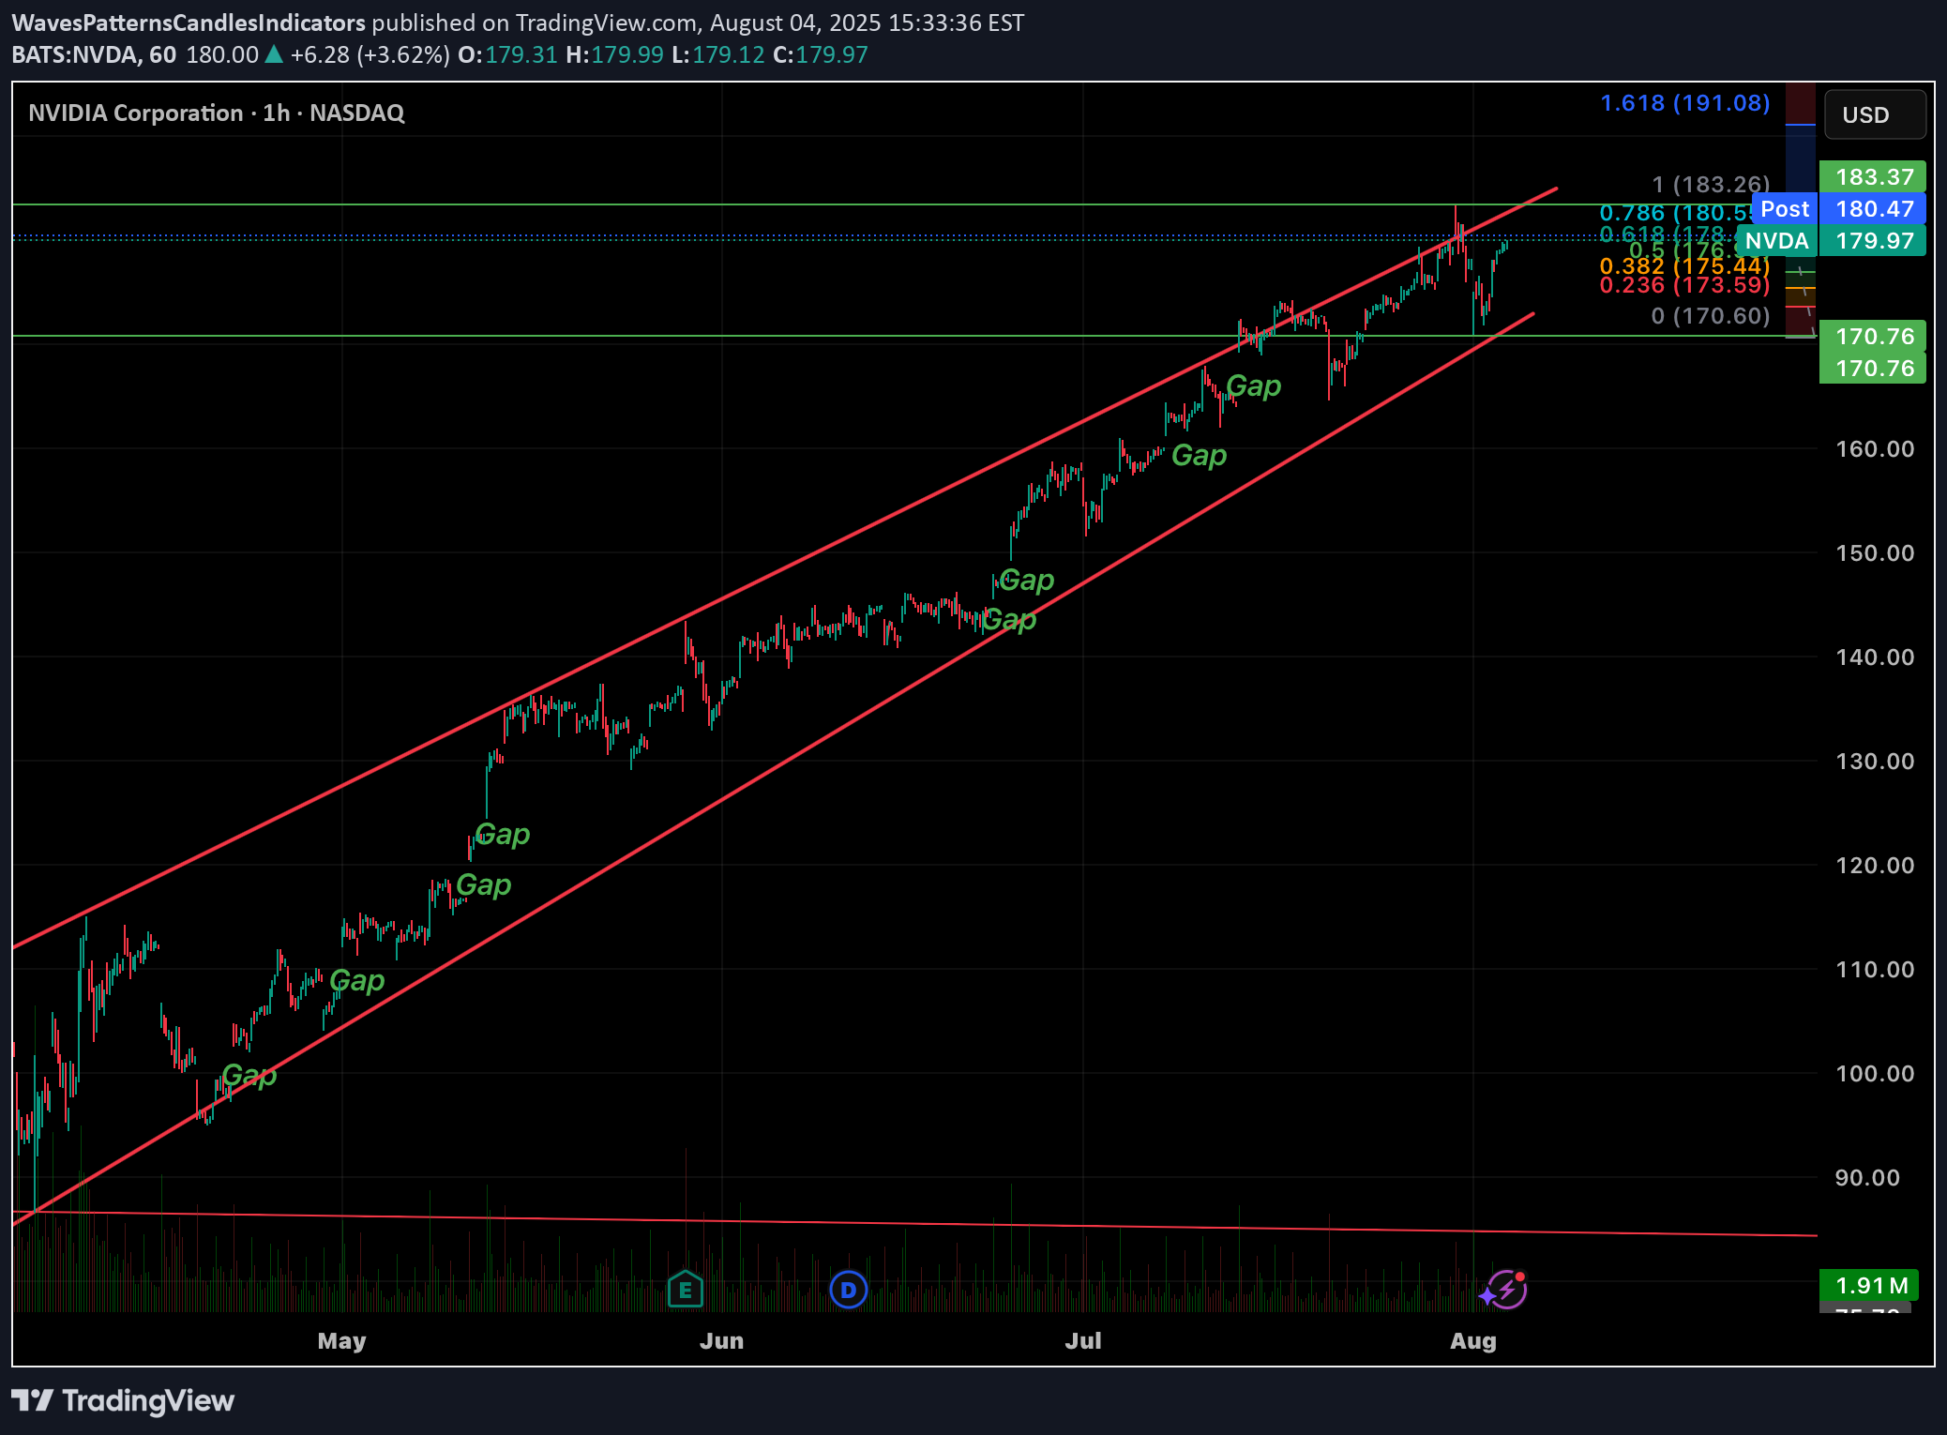Click the +6.28 (+3.62%) change value
Viewport: 1947px width, 1435px height.
370,54
